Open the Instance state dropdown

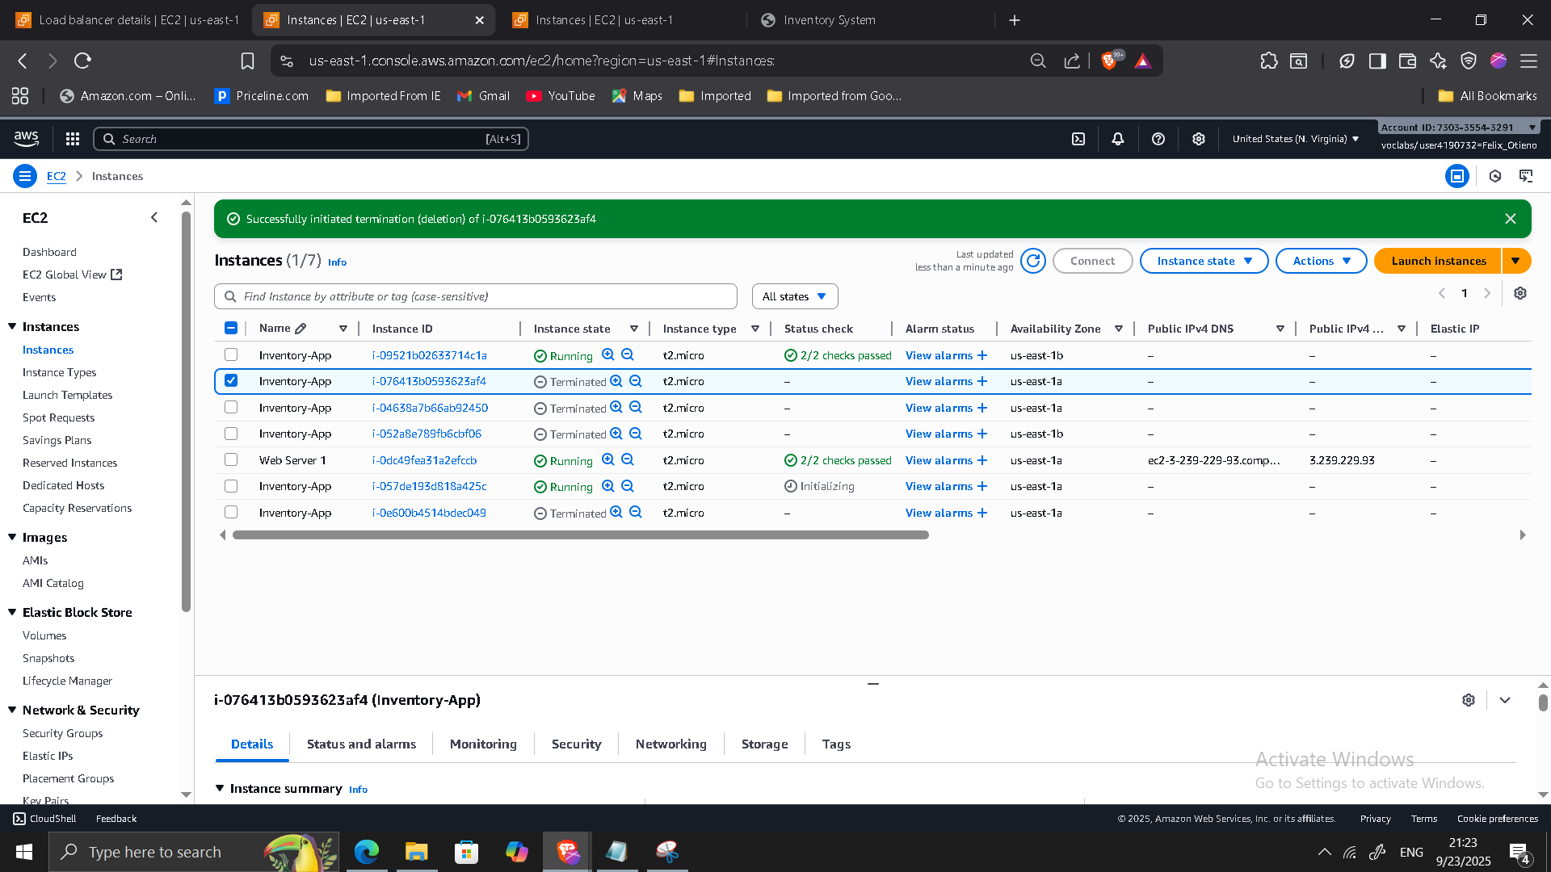1204,261
